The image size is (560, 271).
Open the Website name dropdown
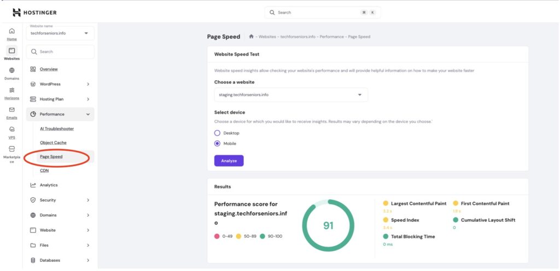pyautogui.click(x=60, y=33)
